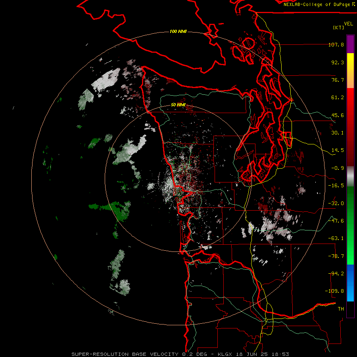Image resolution: width=357 pixels, height=357 pixels.
Task: Select the 30.1 scale value
Action: (x=338, y=133)
